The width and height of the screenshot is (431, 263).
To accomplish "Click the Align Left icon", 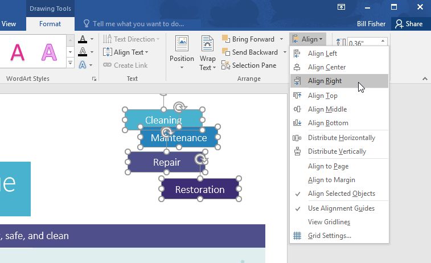I will [297, 54].
